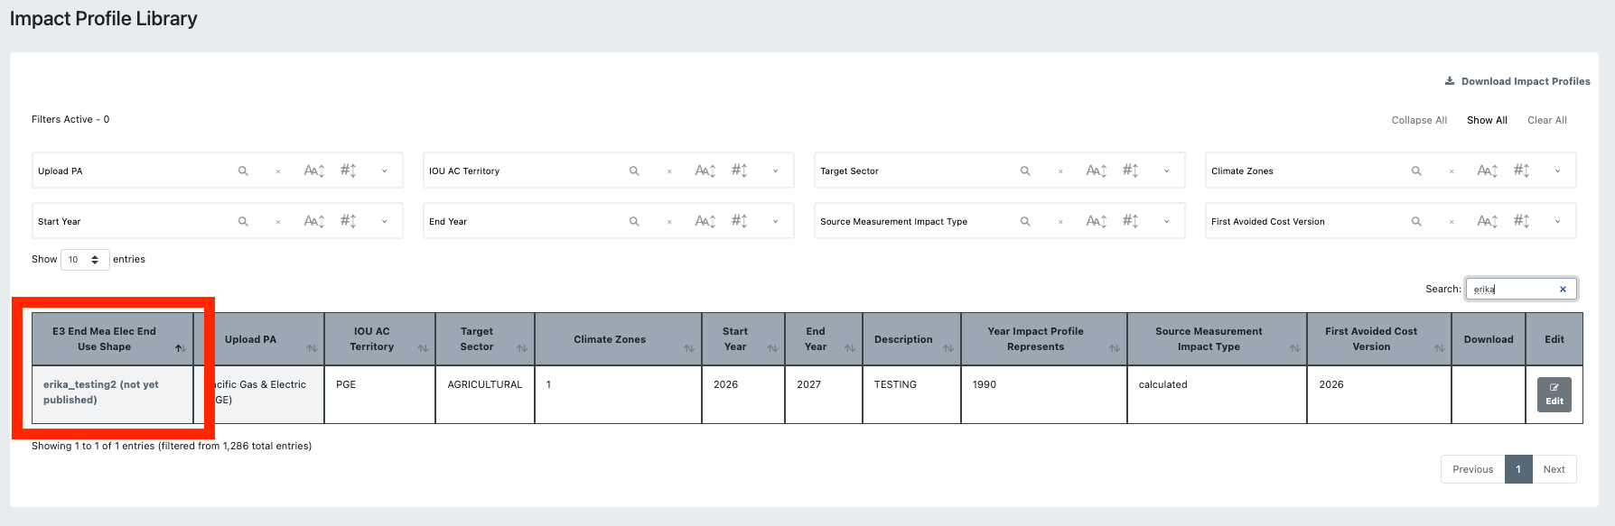Click the search icon in End Year filter
1615x526 pixels.
pyautogui.click(x=634, y=221)
